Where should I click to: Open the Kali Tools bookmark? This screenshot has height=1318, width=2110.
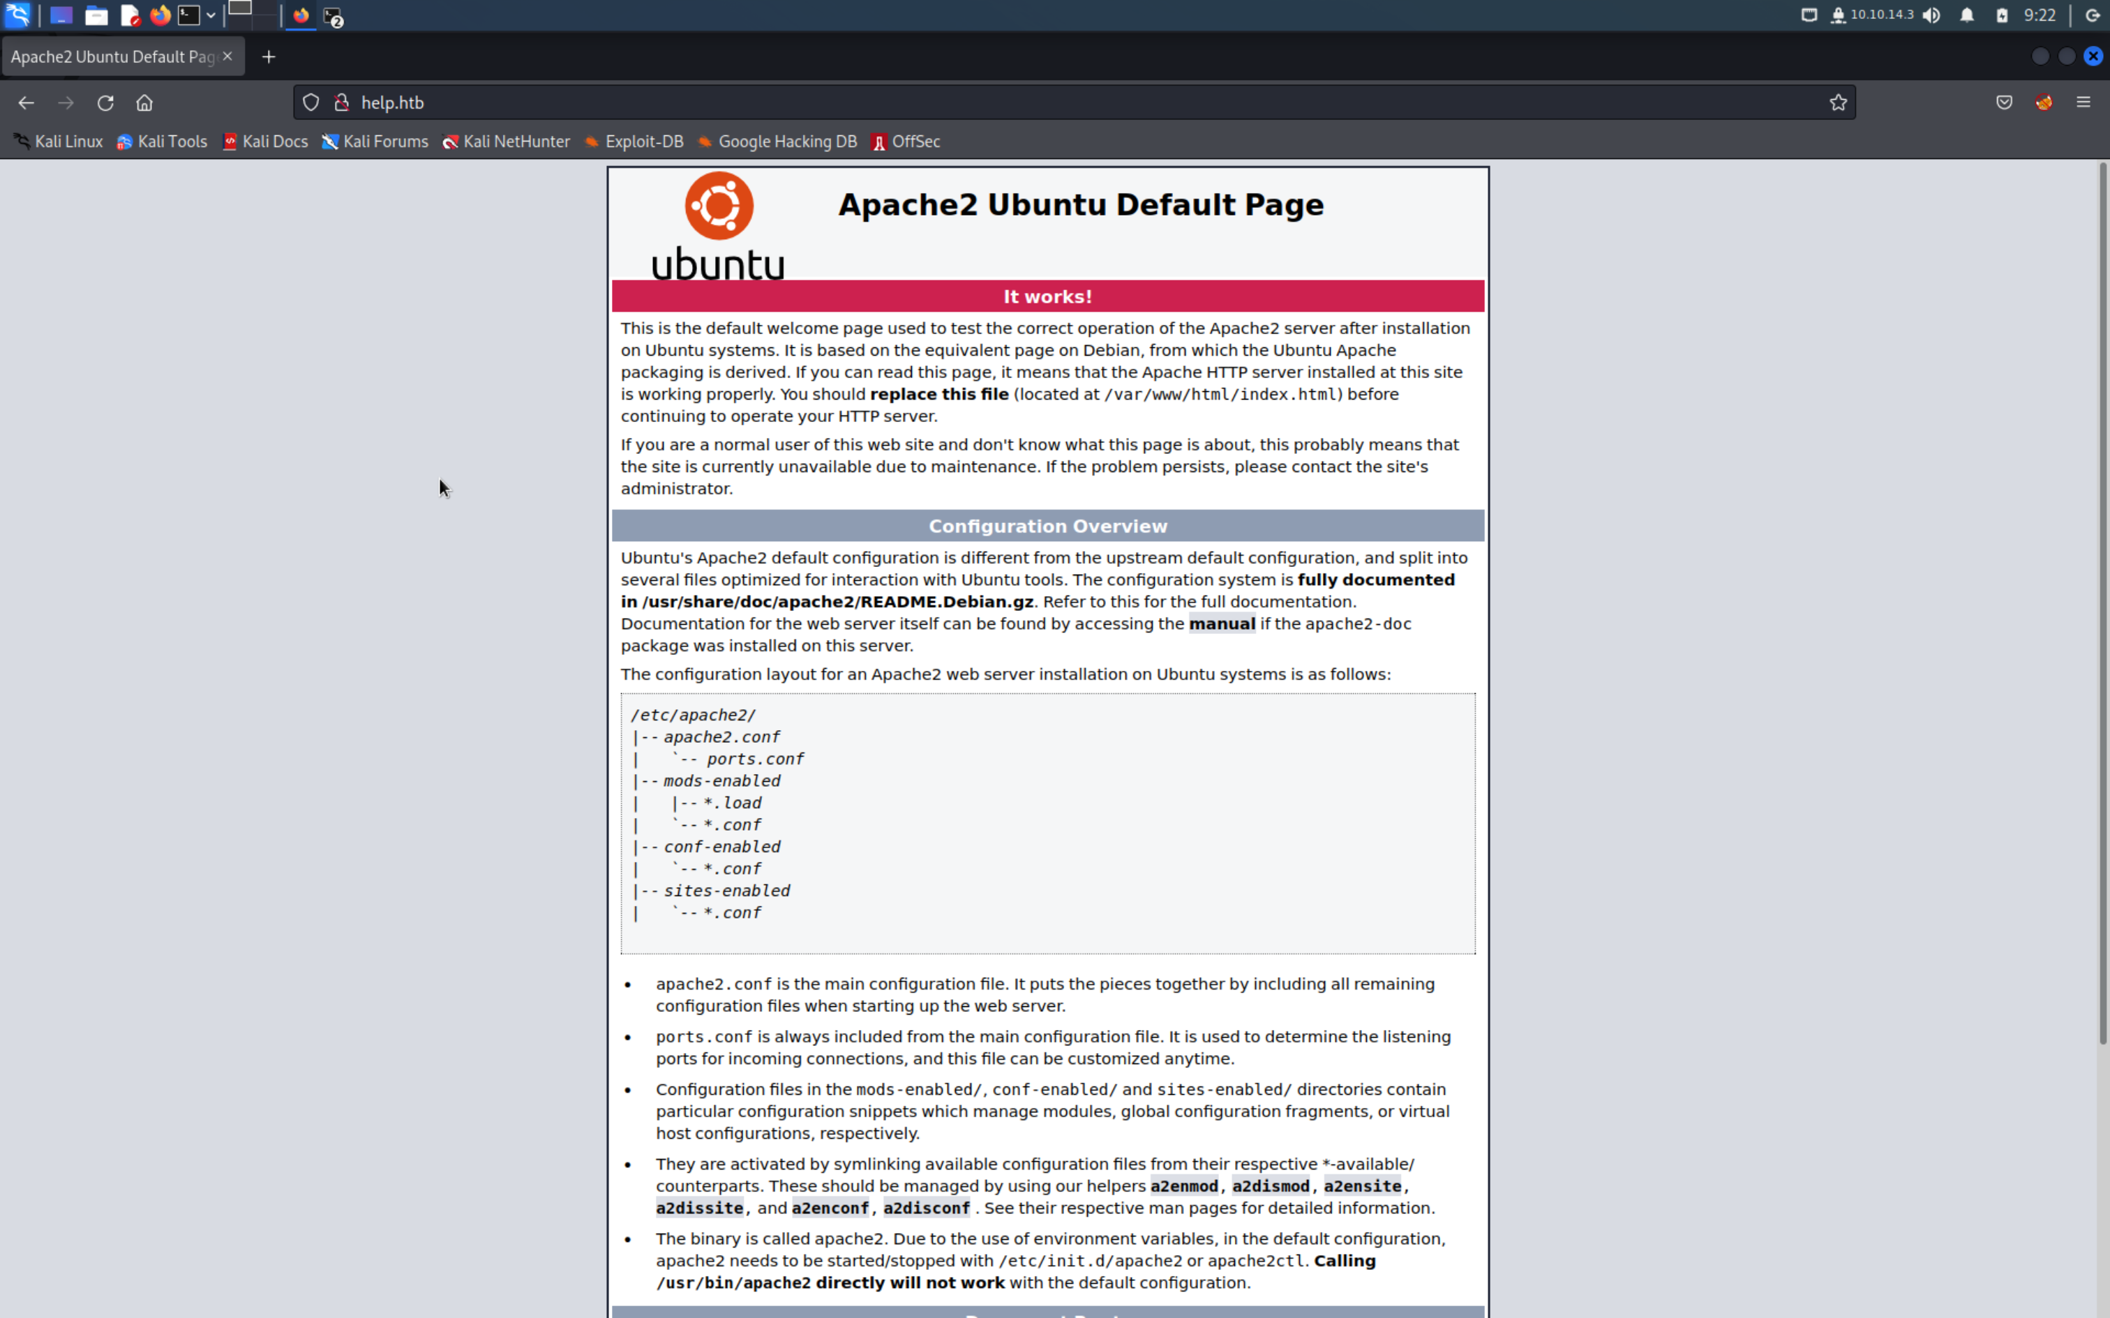click(x=162, y=141)
